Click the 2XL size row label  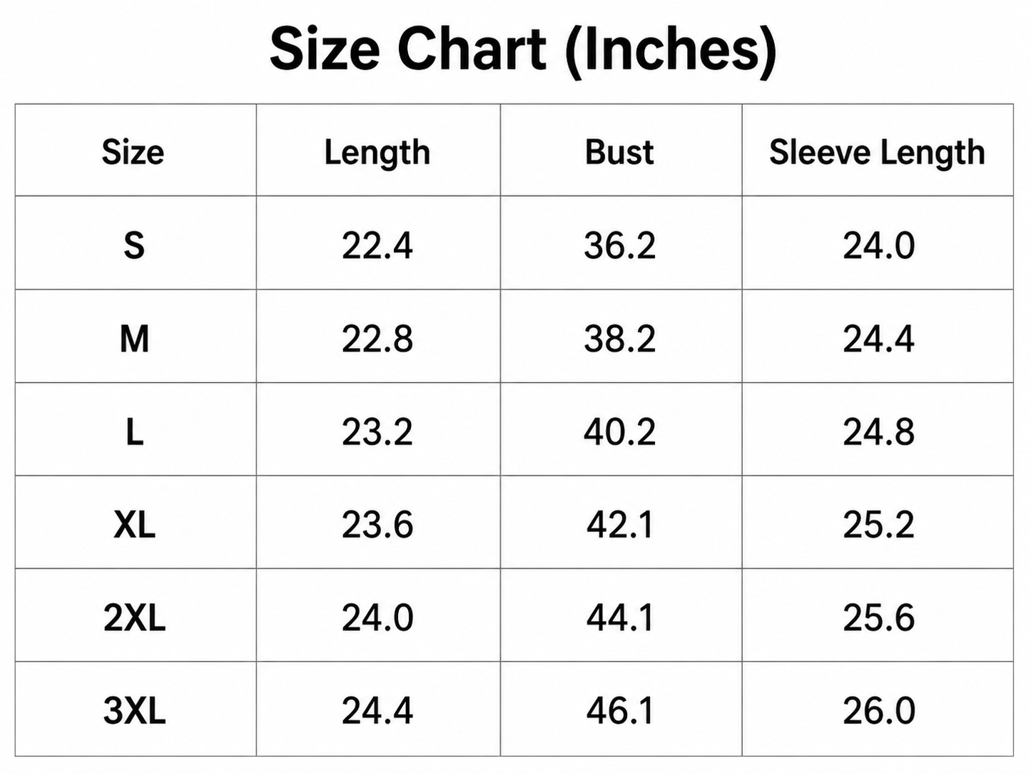click(x=134, y=618)
